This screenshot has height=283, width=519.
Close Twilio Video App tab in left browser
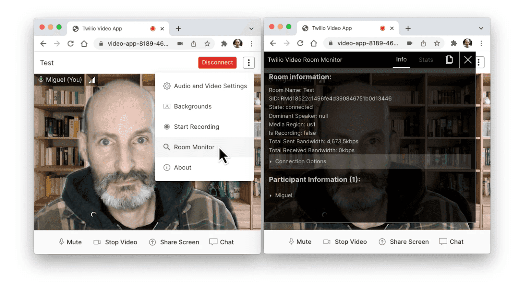pyautogui.click(x=162, y=29)
